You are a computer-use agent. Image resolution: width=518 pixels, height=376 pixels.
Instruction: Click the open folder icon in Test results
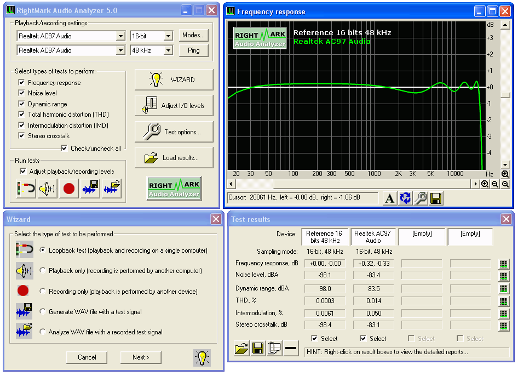(241, 349)
